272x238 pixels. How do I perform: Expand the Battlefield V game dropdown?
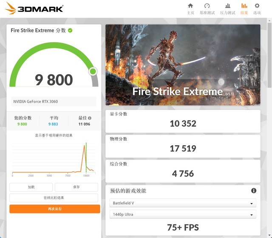click(183, 203)
